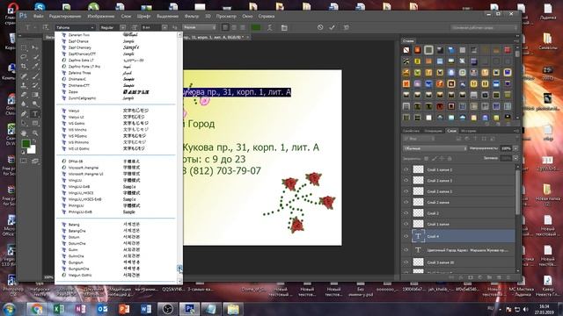Screen dimensions: 563x316
Task: Switch to the Свойства panel tab
Action: coord(411,131)
